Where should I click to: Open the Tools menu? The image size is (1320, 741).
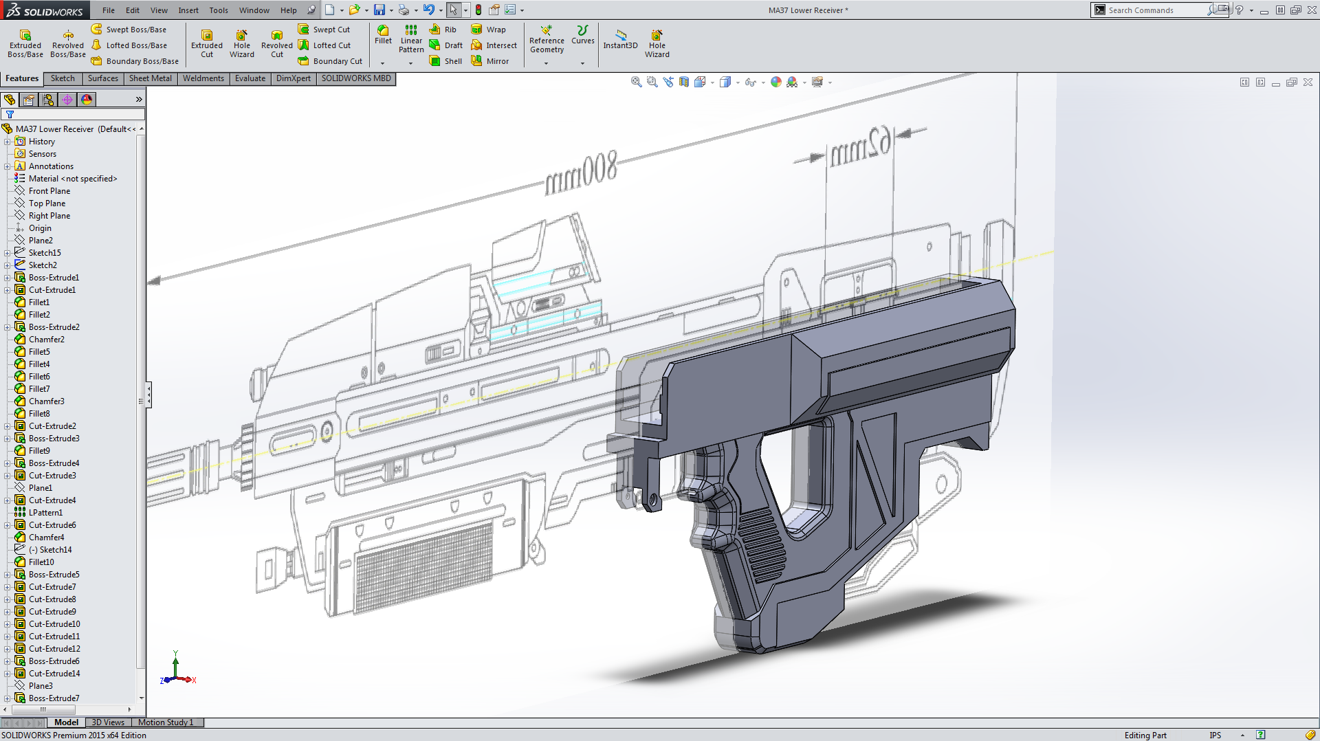coord(219,10)
